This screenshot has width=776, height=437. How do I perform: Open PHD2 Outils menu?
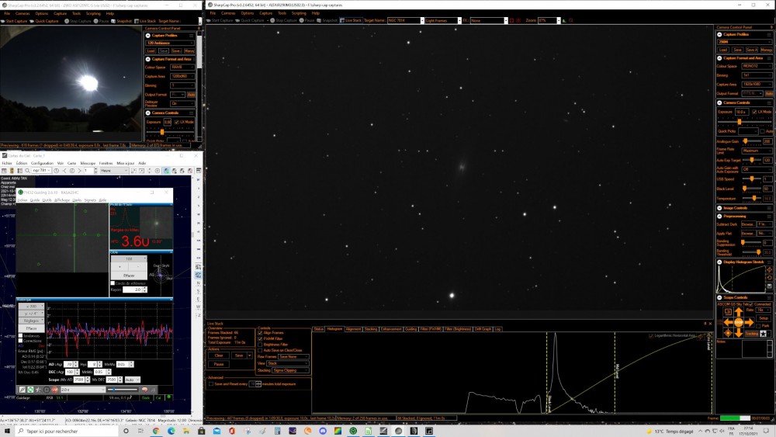click(47, 200)
